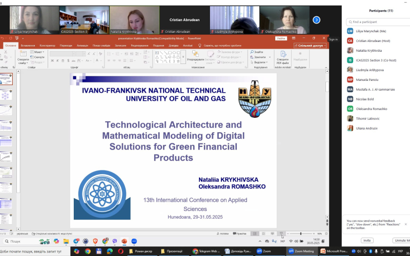Click the Спільний доступ (Share) button

click(x=310, y=46)
